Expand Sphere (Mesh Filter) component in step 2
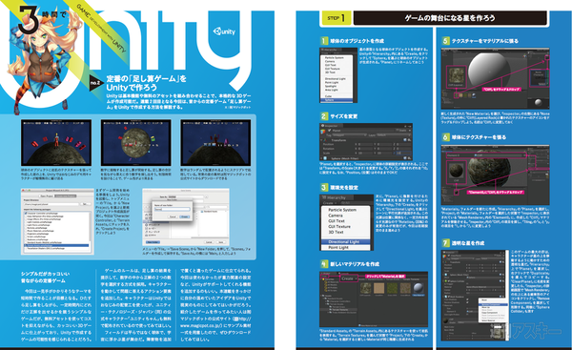This screenshot has width=572, height=350. [x=321, y=158]
